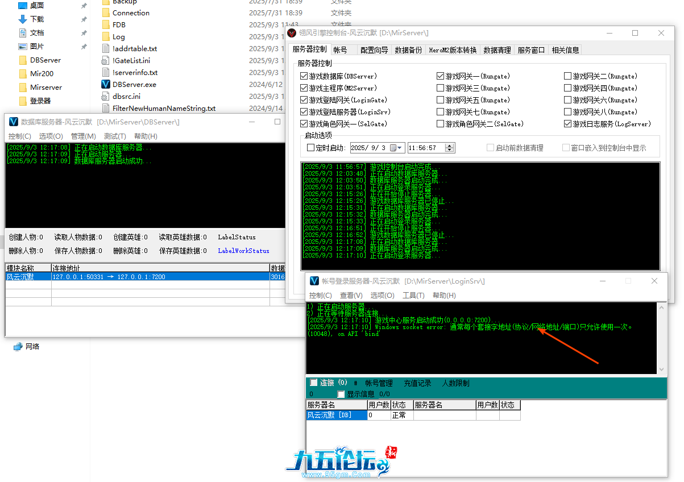Open the 配置向导 tab
The image size is (684, 482).
tap(374, 50)
